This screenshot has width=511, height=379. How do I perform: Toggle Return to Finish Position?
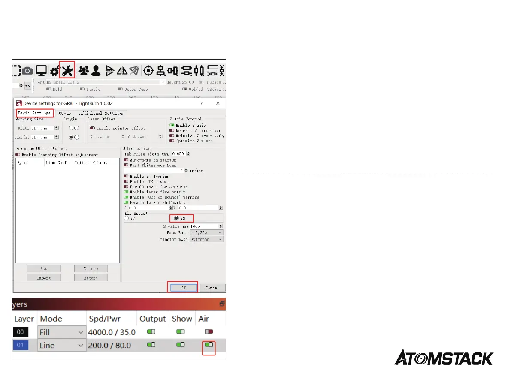(x=126, y=202)
